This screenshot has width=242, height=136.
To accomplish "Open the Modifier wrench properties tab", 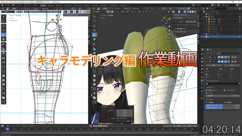I will coord(202,81).
